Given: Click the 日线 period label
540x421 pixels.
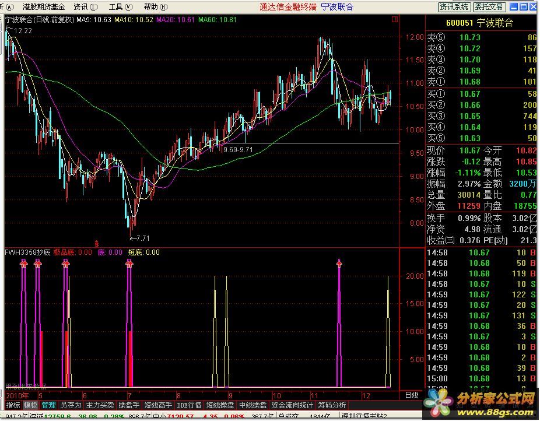Looking at the screenshot, I should [x=412, y=395].
